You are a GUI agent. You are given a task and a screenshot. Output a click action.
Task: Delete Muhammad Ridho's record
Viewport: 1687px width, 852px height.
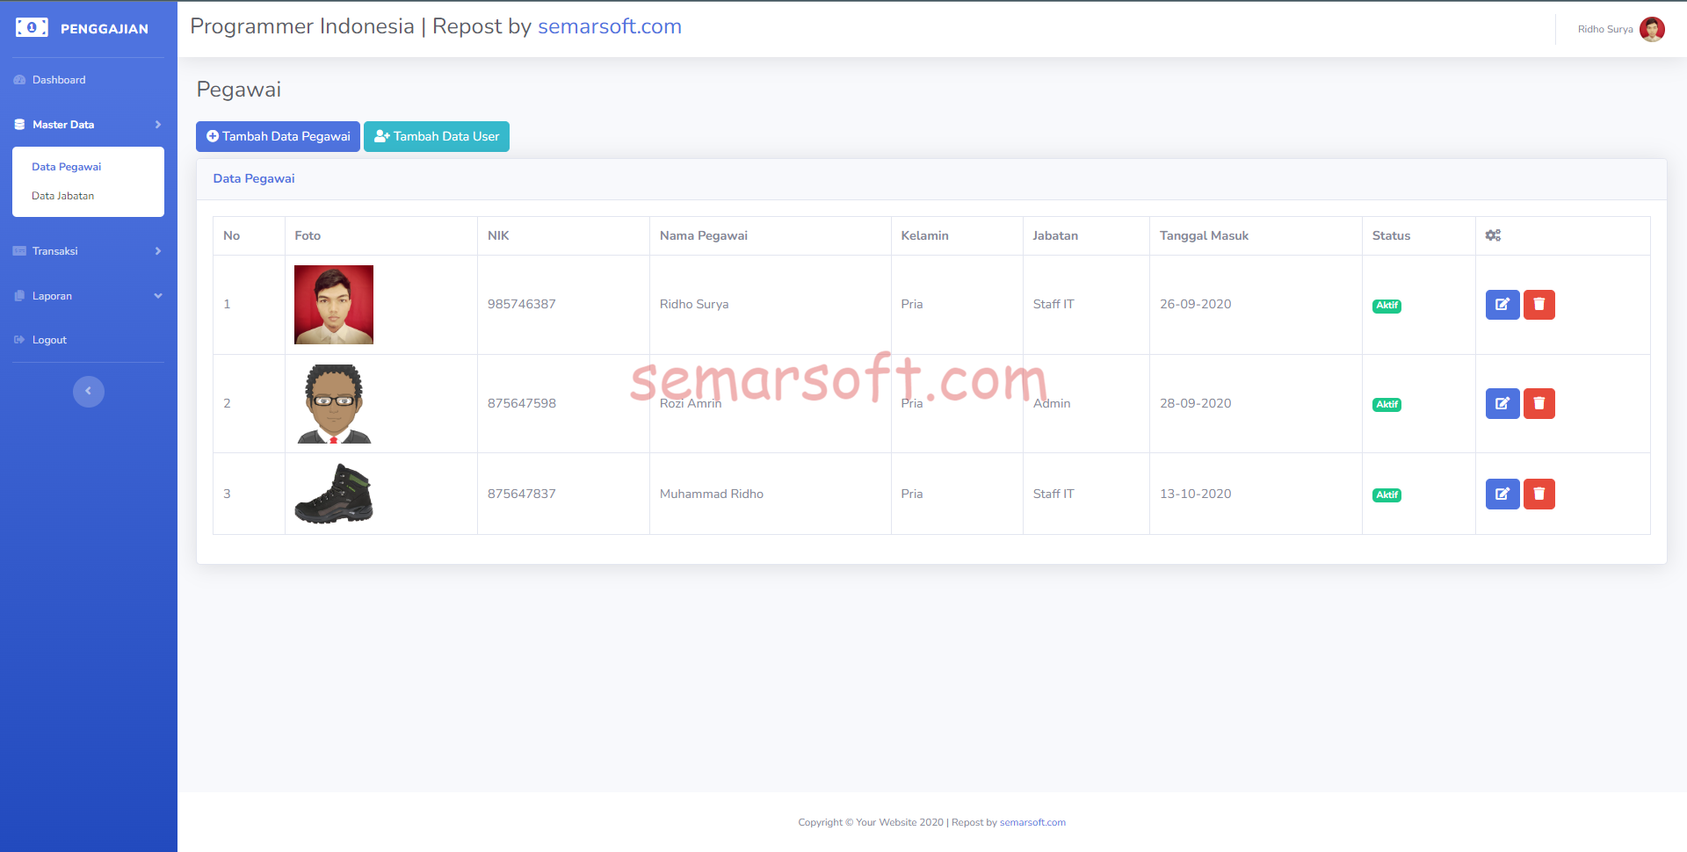click(1539, 494)
